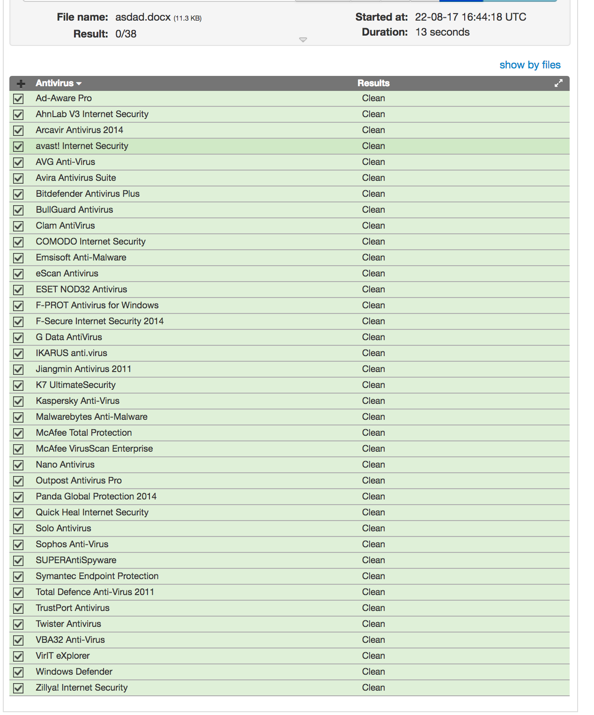Toggle the ESET NOD32 Antivirus checkbox
Image resolution: width=594 pixels, height=715 pixels.
coord(18,290)
